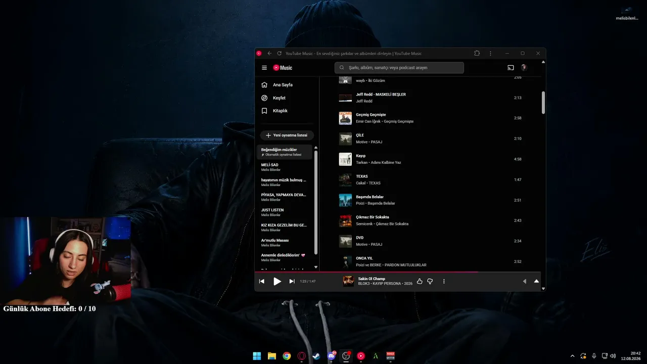Select the song title Başımda Belalar
The image size is (647, 364).
[x=369, y=197]
